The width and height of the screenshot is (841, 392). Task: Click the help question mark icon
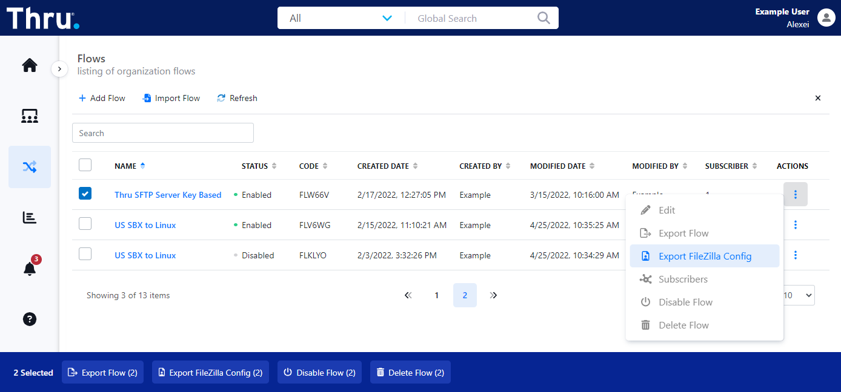[30, 319]
